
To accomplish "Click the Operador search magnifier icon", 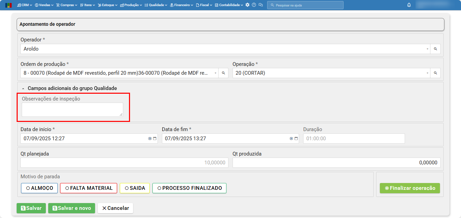I will click(x=436, y=49).
